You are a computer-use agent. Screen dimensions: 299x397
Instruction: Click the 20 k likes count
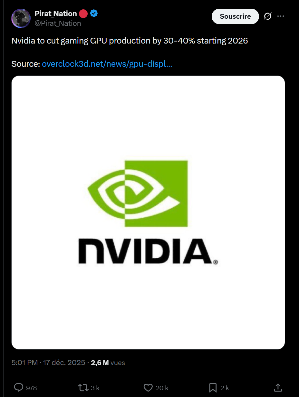click(x=162, y=388)
